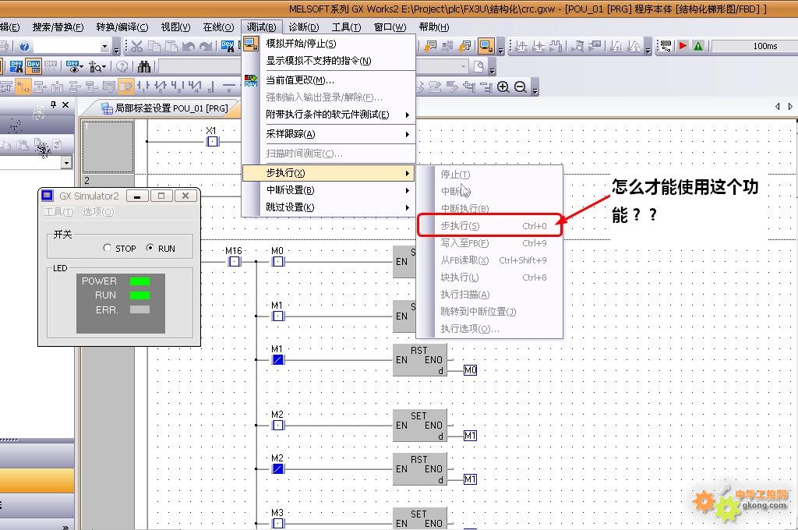The height and width of the screenshot is (530, 798).
Task: Pin the left navigation panel
Action: click(x=54, y=105)
